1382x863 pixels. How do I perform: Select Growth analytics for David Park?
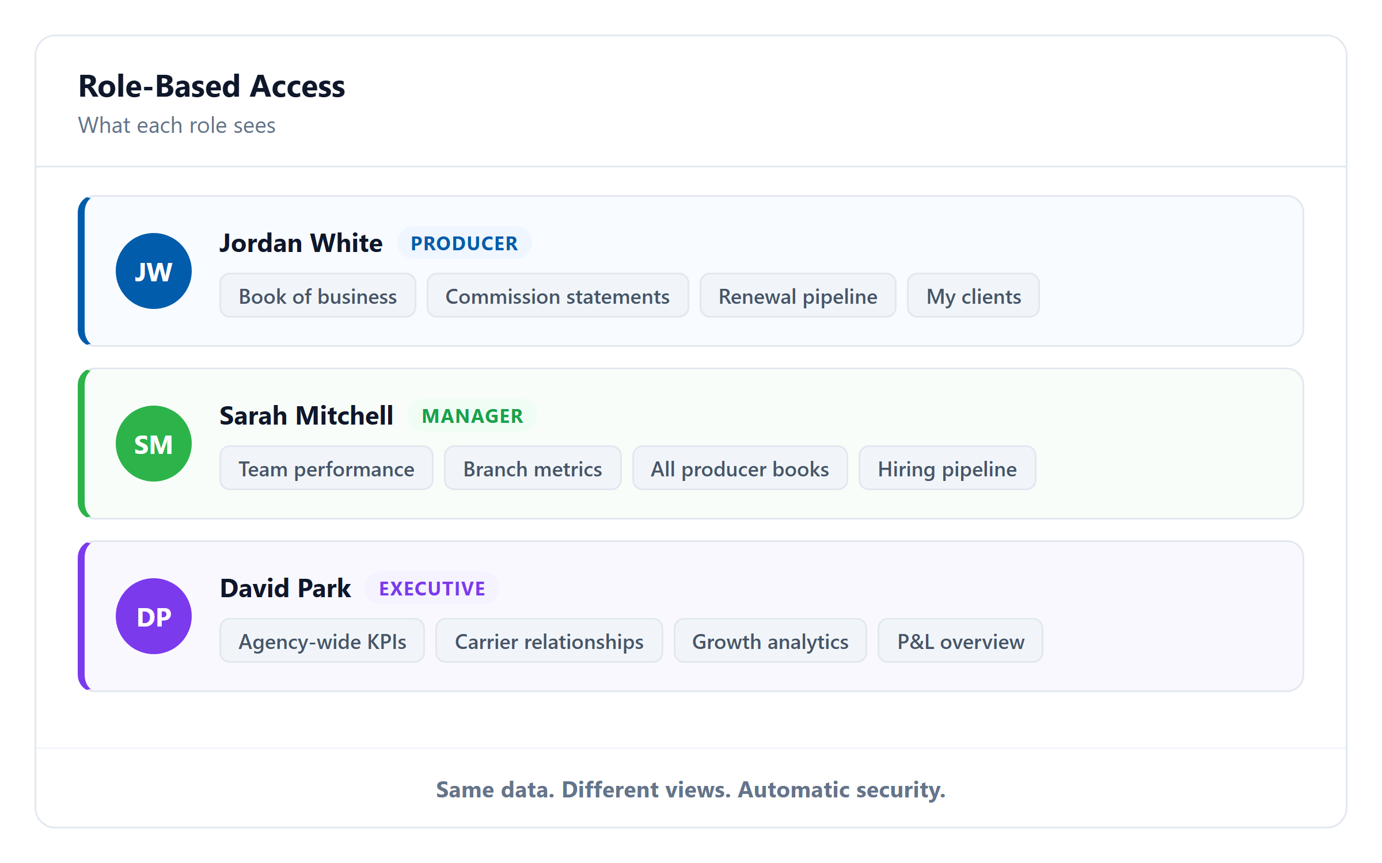click(x=770, y=641)
